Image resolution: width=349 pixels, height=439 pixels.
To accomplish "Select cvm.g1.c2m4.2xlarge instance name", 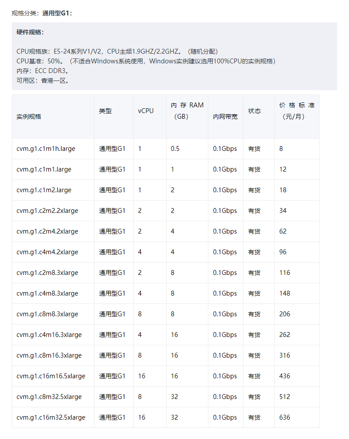I will click(47, 231).
